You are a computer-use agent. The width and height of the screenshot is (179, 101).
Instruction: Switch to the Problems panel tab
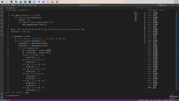tap(7, 93)
